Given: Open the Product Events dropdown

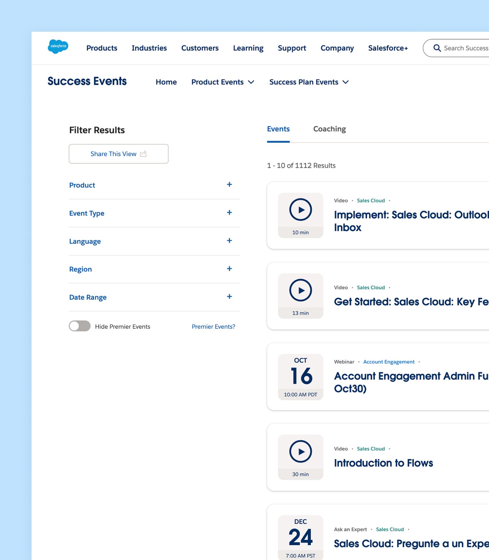Looking at the screenshot, I should 223,82.
